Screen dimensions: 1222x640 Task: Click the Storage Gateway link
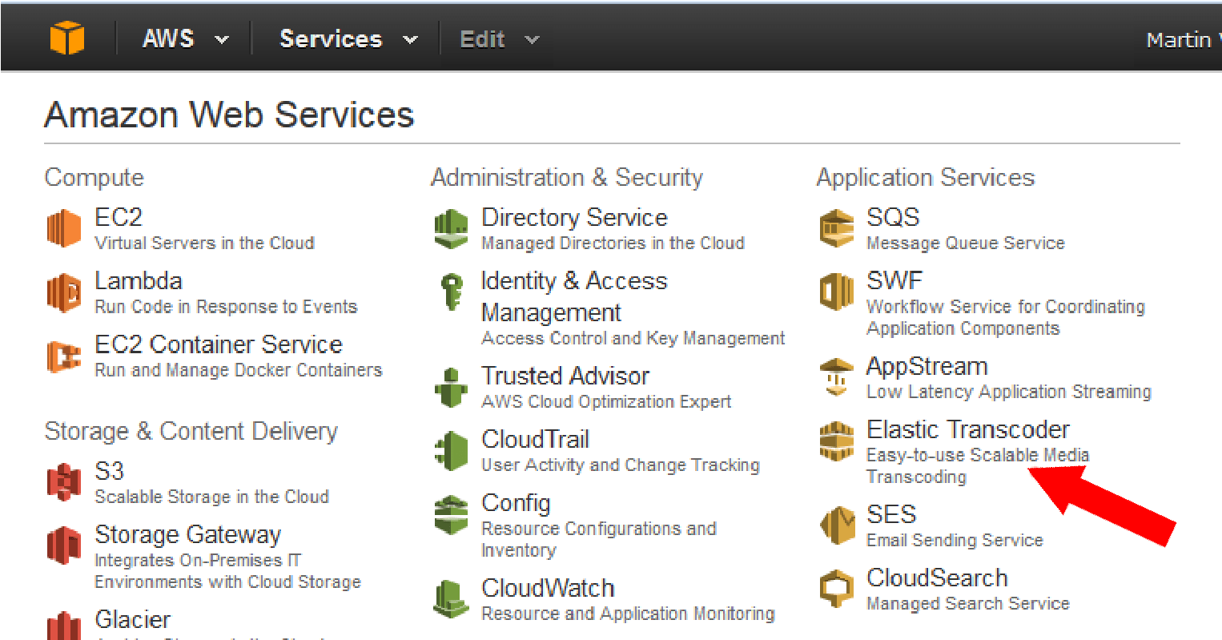(188, 534)
